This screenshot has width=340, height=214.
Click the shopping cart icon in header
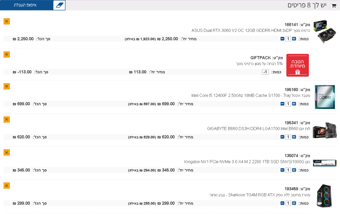click(334, 5)
